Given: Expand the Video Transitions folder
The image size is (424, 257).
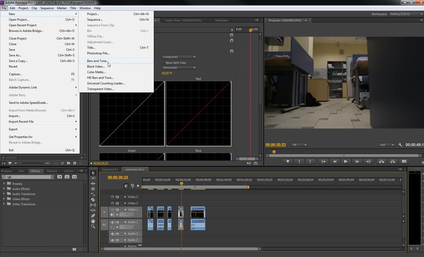Looking at the screenshot, I should [x=4, y=204].
